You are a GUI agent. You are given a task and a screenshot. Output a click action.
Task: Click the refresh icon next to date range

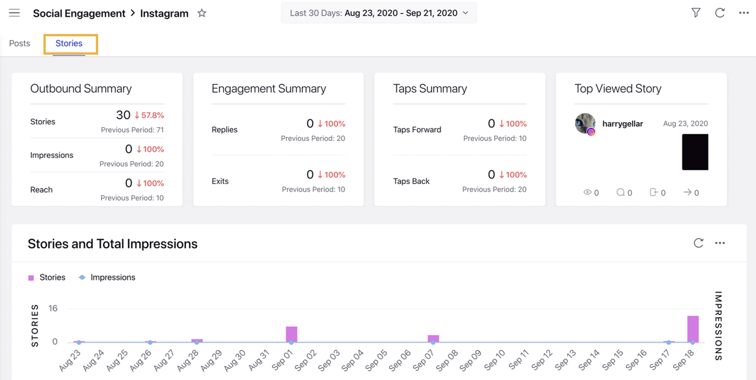[x=720, y=13]
